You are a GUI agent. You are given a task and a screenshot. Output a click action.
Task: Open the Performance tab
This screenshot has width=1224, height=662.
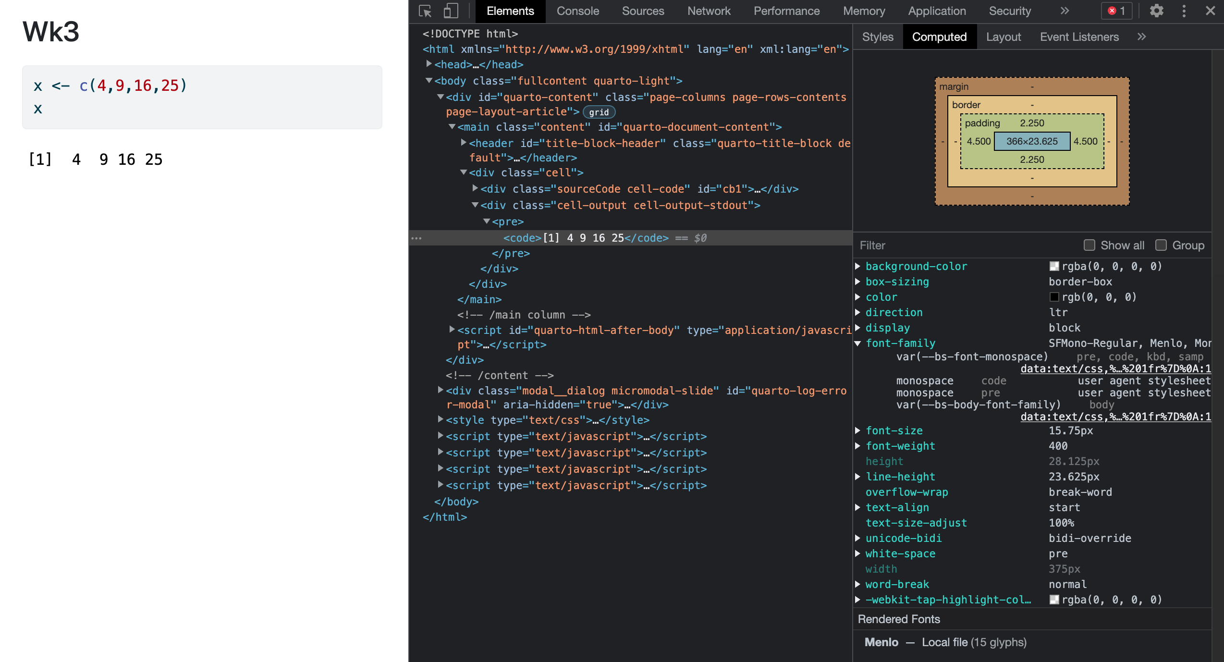(786, 11)
